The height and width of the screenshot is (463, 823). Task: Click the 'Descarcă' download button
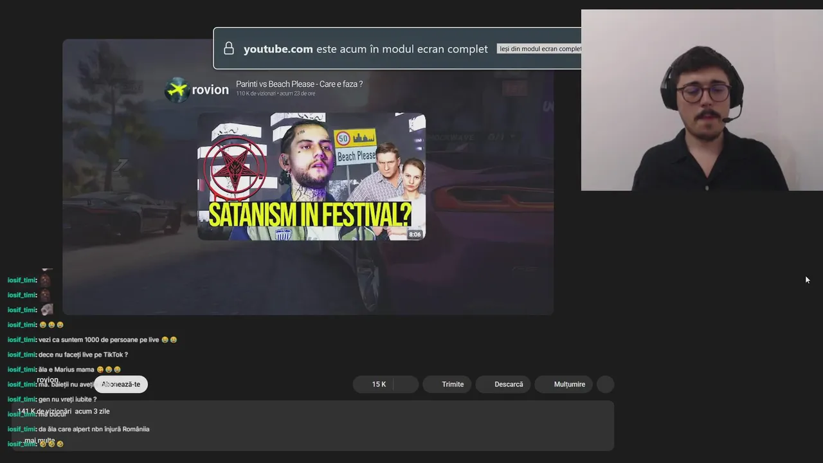pyautogui.click(x=503, y=384)
